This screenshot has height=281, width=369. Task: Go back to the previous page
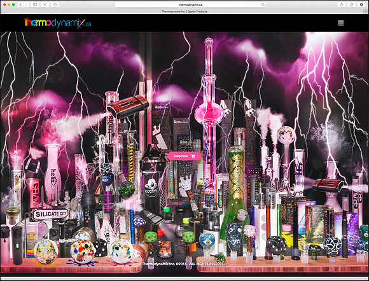(20, 4)
